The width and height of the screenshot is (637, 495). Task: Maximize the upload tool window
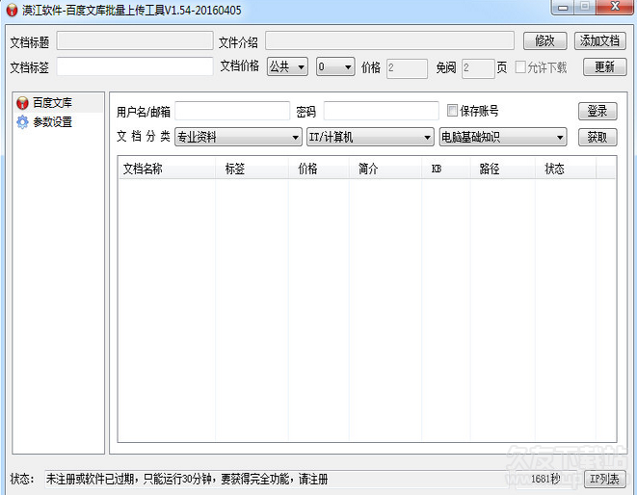pyautogui.click(x=585, y=8)
